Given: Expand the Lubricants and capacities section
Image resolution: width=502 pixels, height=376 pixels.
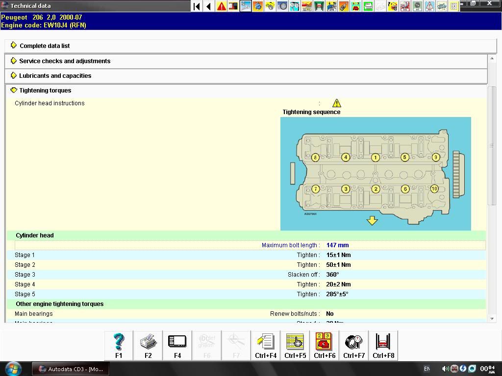Looking at the screenshot, I should (55, 76).
